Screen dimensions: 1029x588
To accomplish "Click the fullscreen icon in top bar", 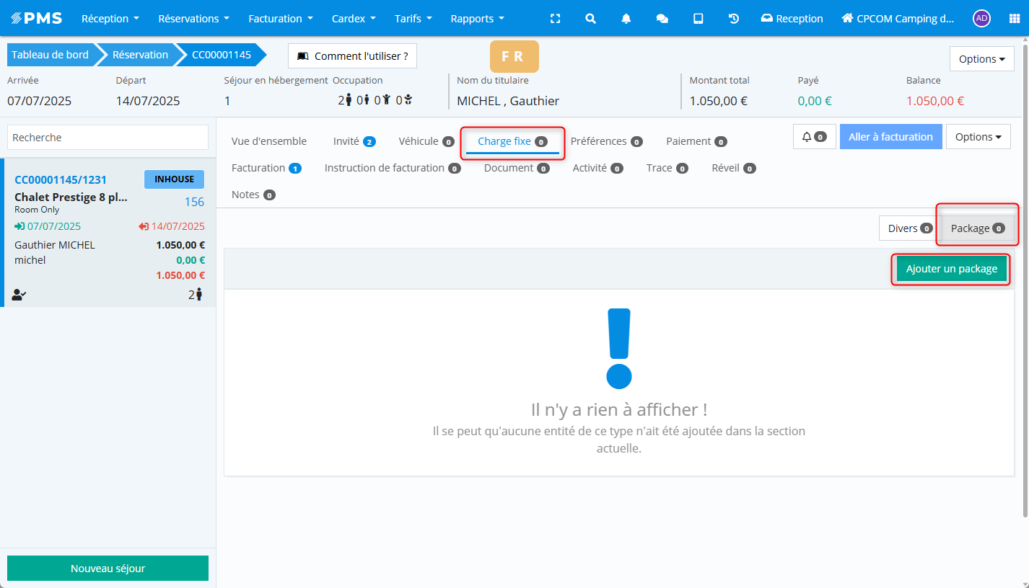I will pyautogui.click(x=555, y=19).
